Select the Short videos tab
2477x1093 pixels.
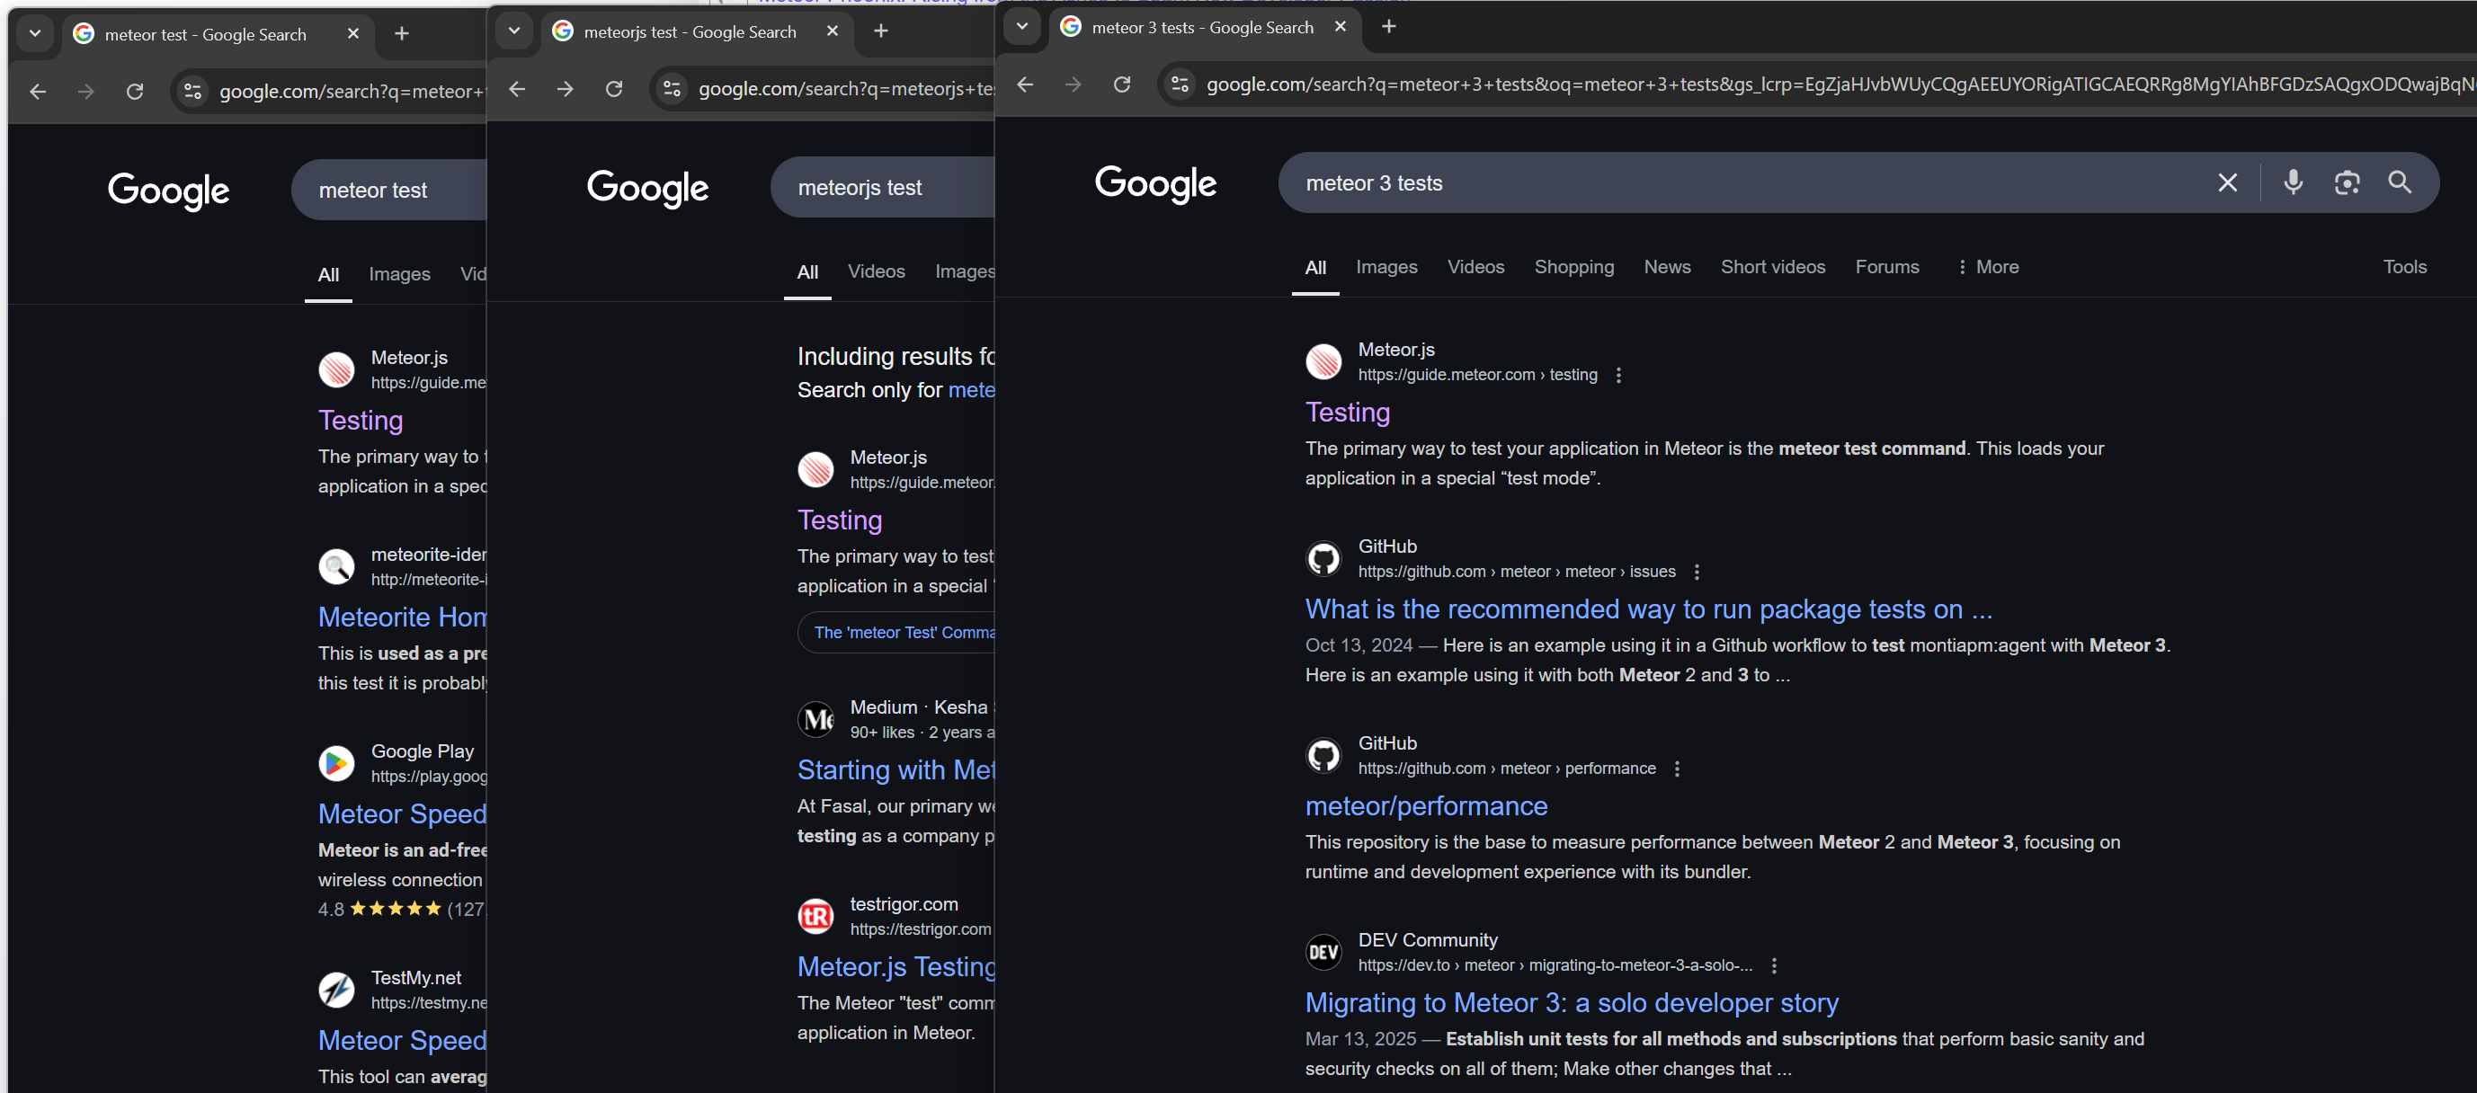click(1772, 267)
